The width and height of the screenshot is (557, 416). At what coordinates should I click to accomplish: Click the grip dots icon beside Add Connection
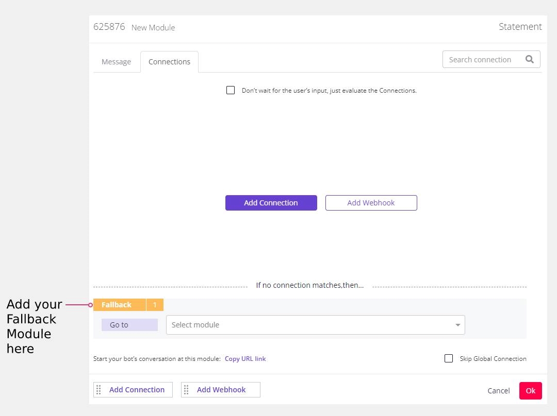pos(99,390)
